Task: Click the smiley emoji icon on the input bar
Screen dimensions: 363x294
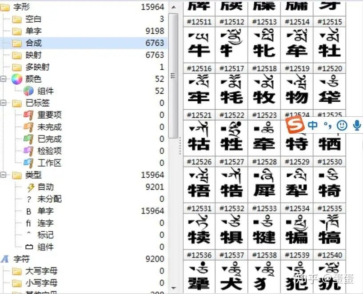Action: tap(342, 126)
